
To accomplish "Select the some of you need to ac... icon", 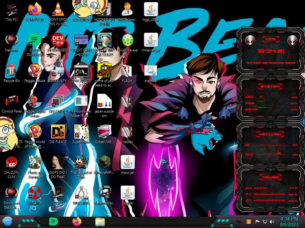I will (104, 76).
